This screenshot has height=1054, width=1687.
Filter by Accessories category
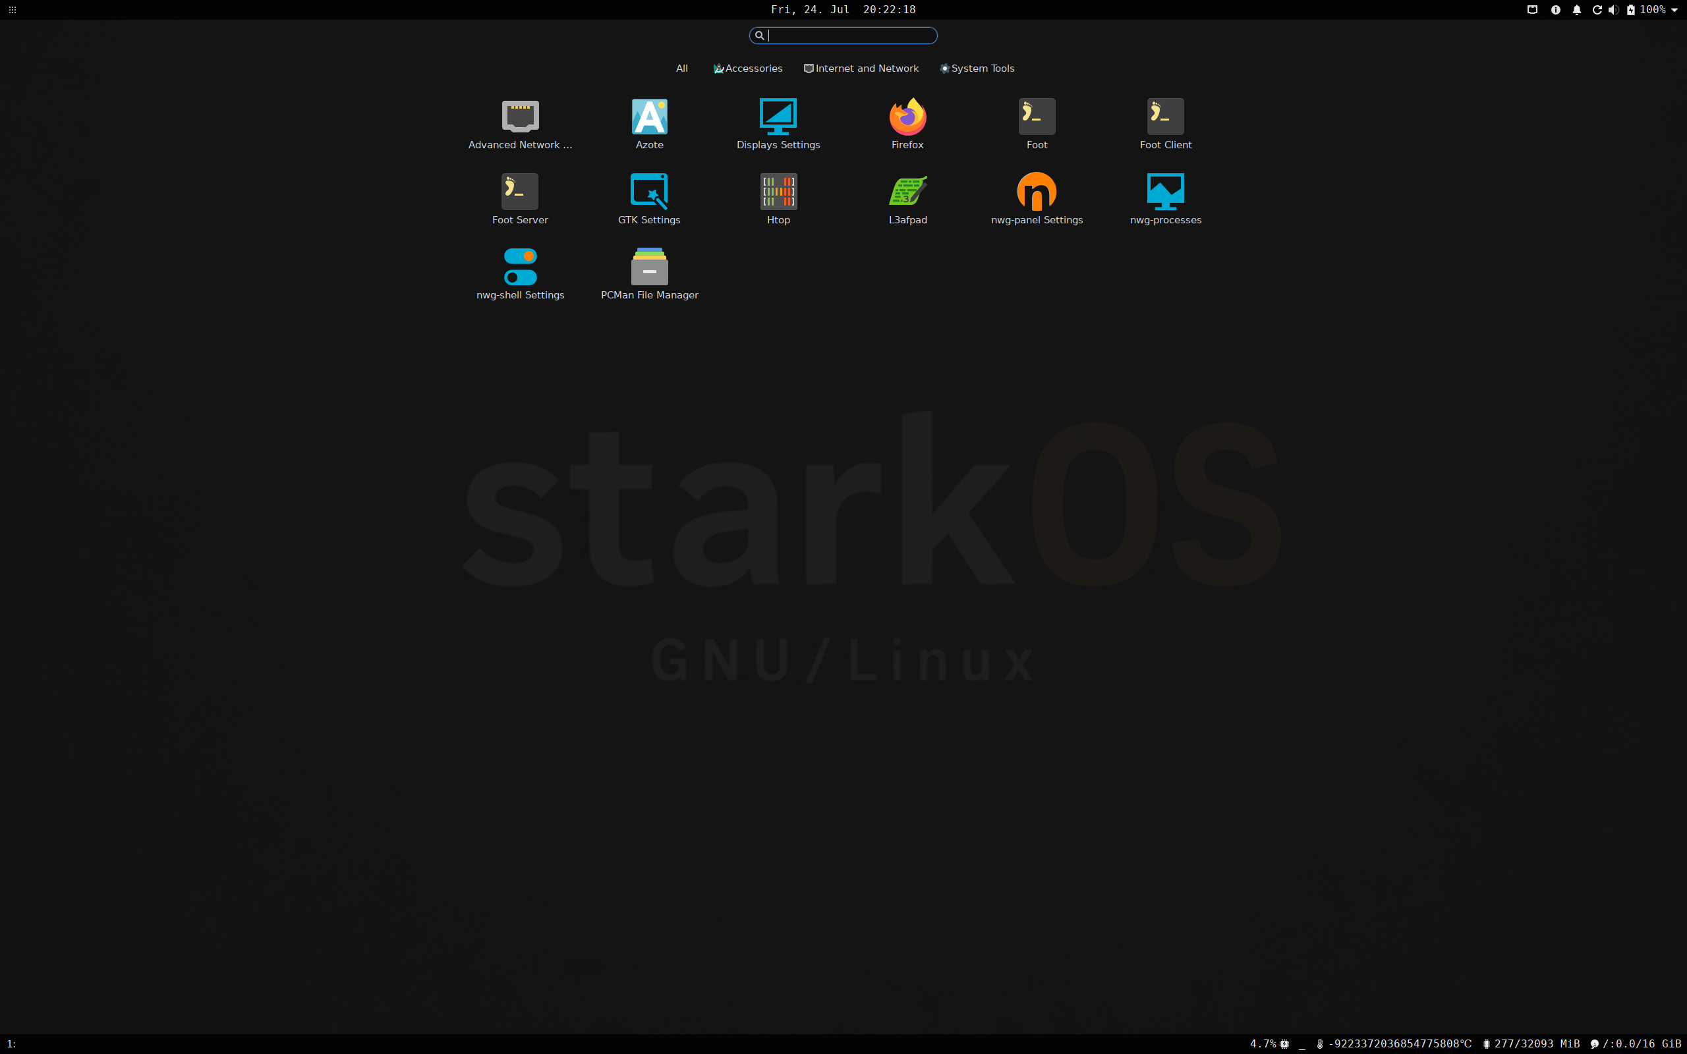click(747, 69)
